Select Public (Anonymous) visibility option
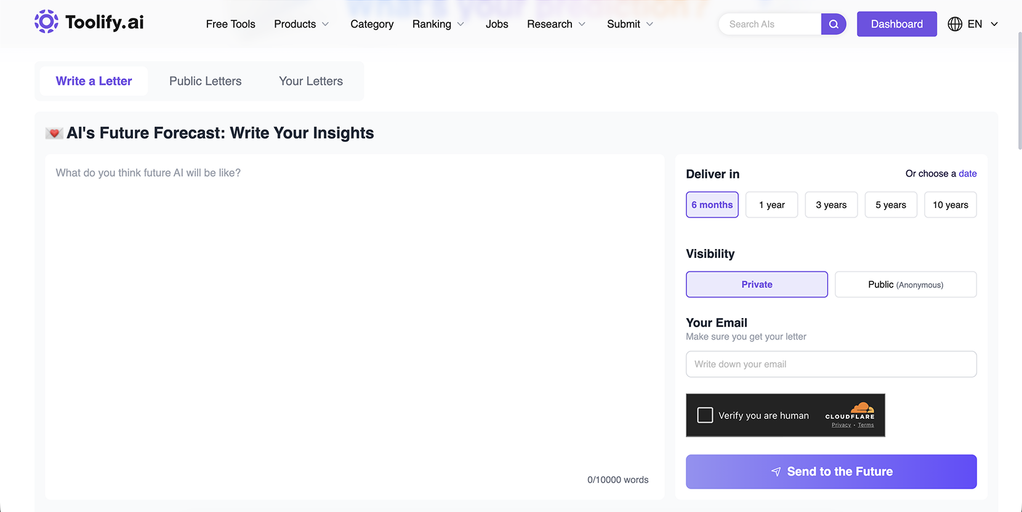Viewport: 1022px width, 512px height. point(906,284)
